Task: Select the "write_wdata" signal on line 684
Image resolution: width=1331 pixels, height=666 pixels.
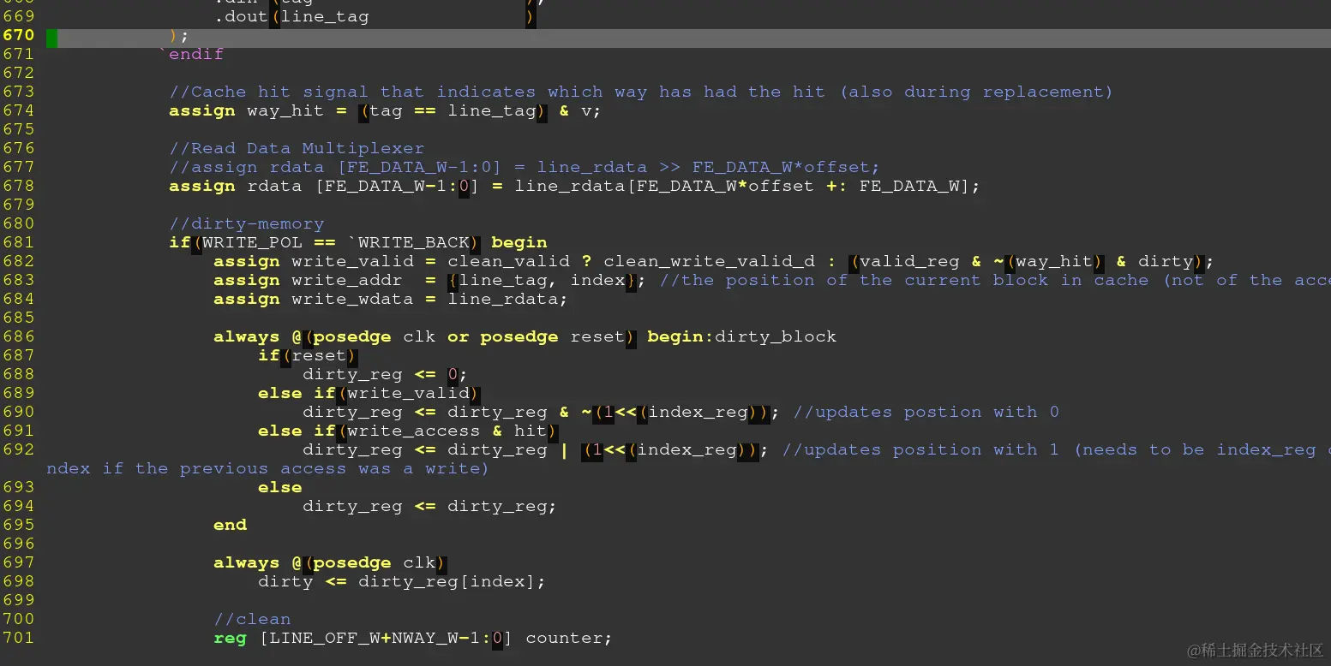Action: [352, 299]
